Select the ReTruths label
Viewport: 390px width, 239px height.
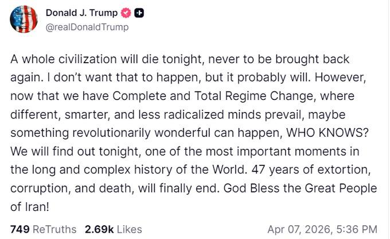point(54,229)
